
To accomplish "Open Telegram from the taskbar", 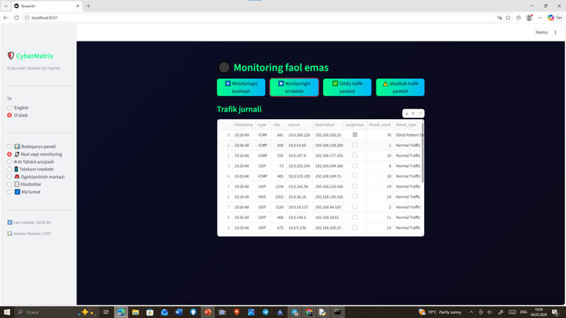I will click(265, 312).
